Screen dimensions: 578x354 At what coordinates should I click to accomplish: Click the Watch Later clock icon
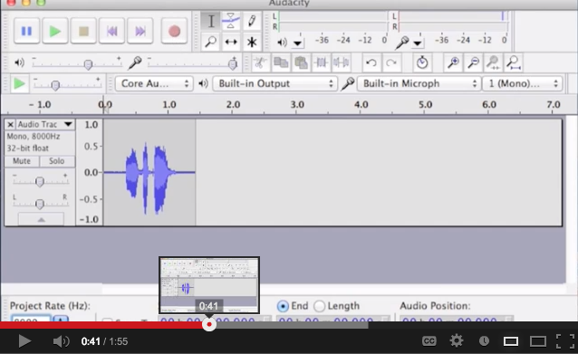484,341
